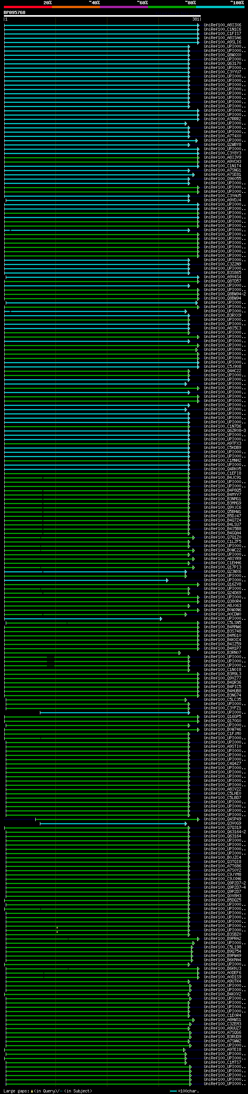Select the UniRef100_B9PRA2 label
Image resolution: width=248 pixels, height=1094 pixels.
coord(222,938)
